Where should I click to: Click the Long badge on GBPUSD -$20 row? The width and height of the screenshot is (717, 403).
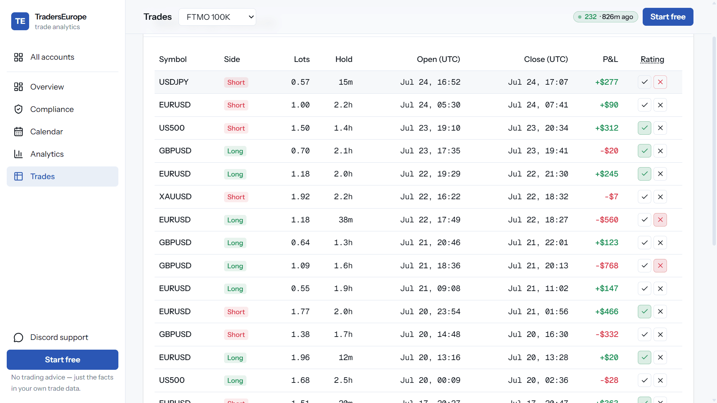[235, 151]
